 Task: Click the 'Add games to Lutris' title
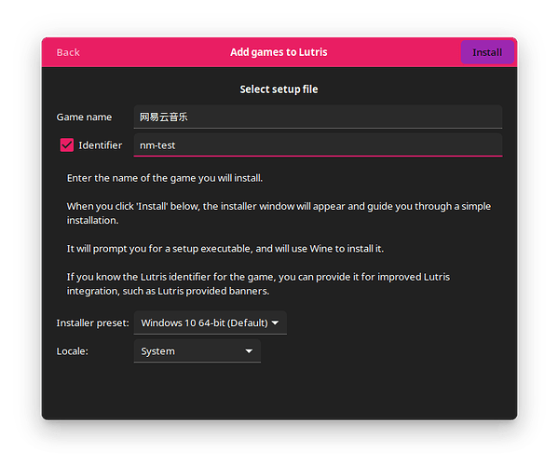click(x=279, y=52)
